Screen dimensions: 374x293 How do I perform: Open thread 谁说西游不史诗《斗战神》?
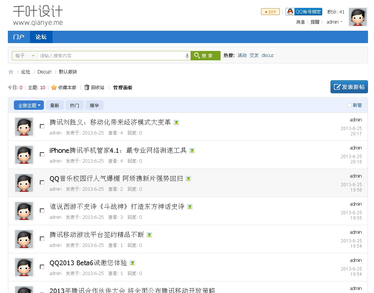(x=117, y=206)
